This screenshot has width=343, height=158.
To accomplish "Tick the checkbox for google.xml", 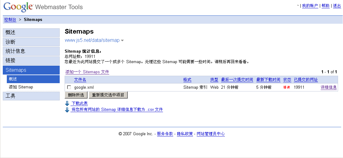I will tap(69, 87).
